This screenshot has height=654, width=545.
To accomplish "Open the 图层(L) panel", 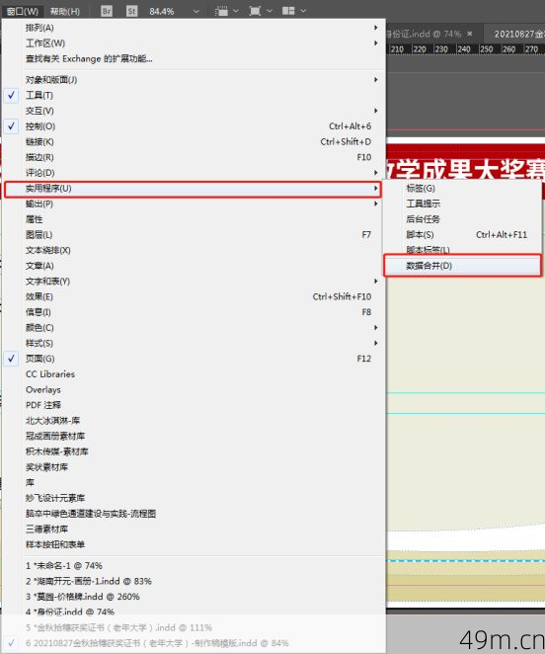I will [x=194, y=234].
